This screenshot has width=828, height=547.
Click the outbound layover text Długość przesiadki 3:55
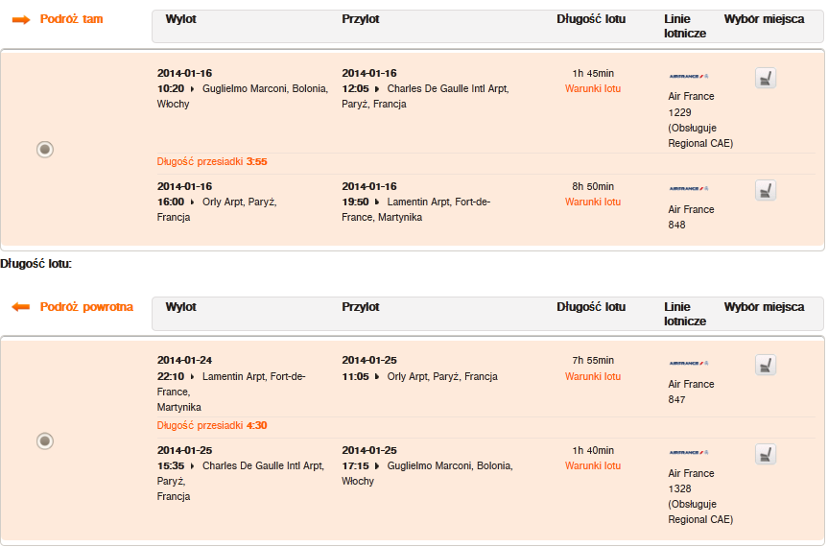(x=212, y=161)
